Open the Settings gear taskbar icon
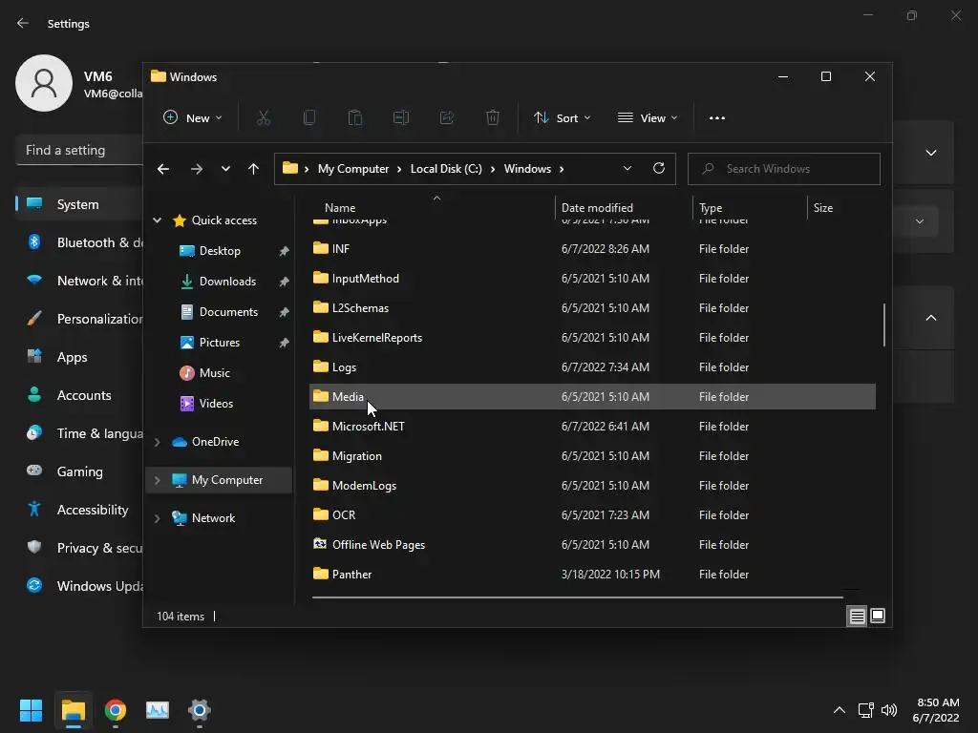The width and height of the screenshot is (978, 733). point(200,710)
